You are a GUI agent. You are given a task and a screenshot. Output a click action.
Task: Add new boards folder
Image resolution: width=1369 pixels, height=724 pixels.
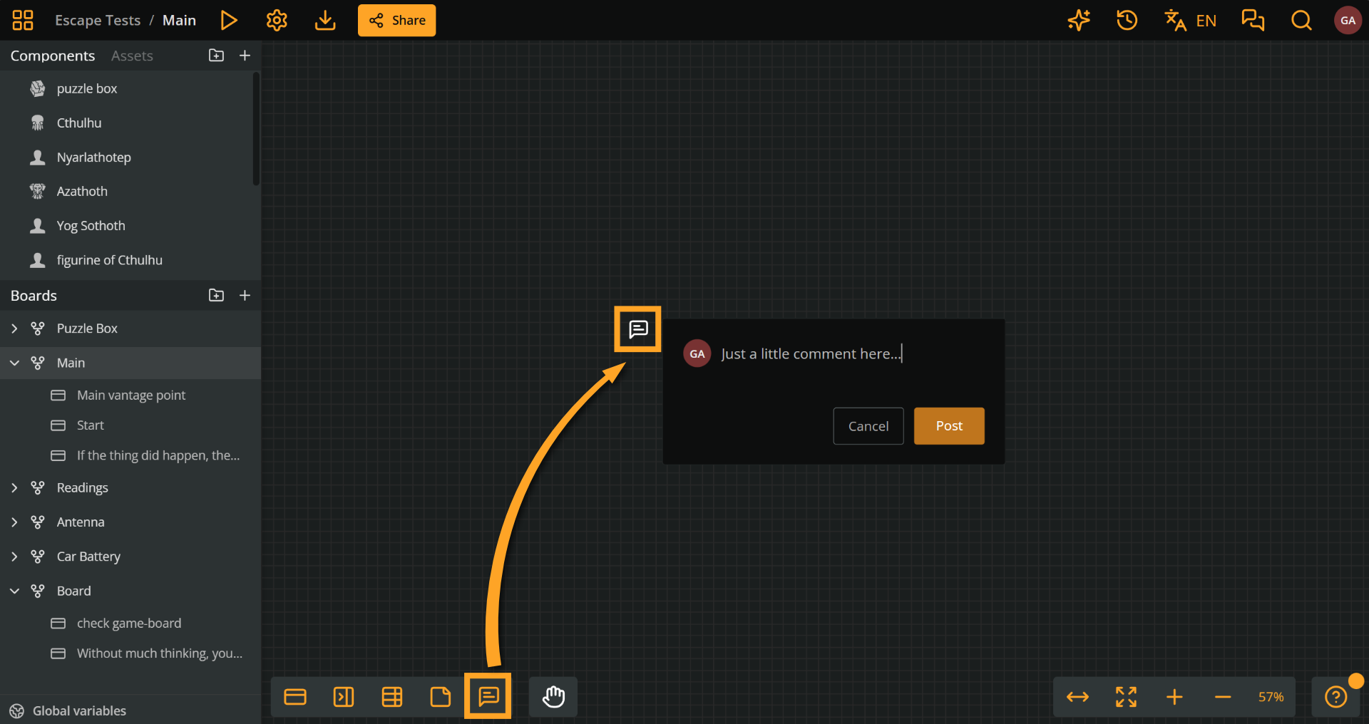point(216,295)
